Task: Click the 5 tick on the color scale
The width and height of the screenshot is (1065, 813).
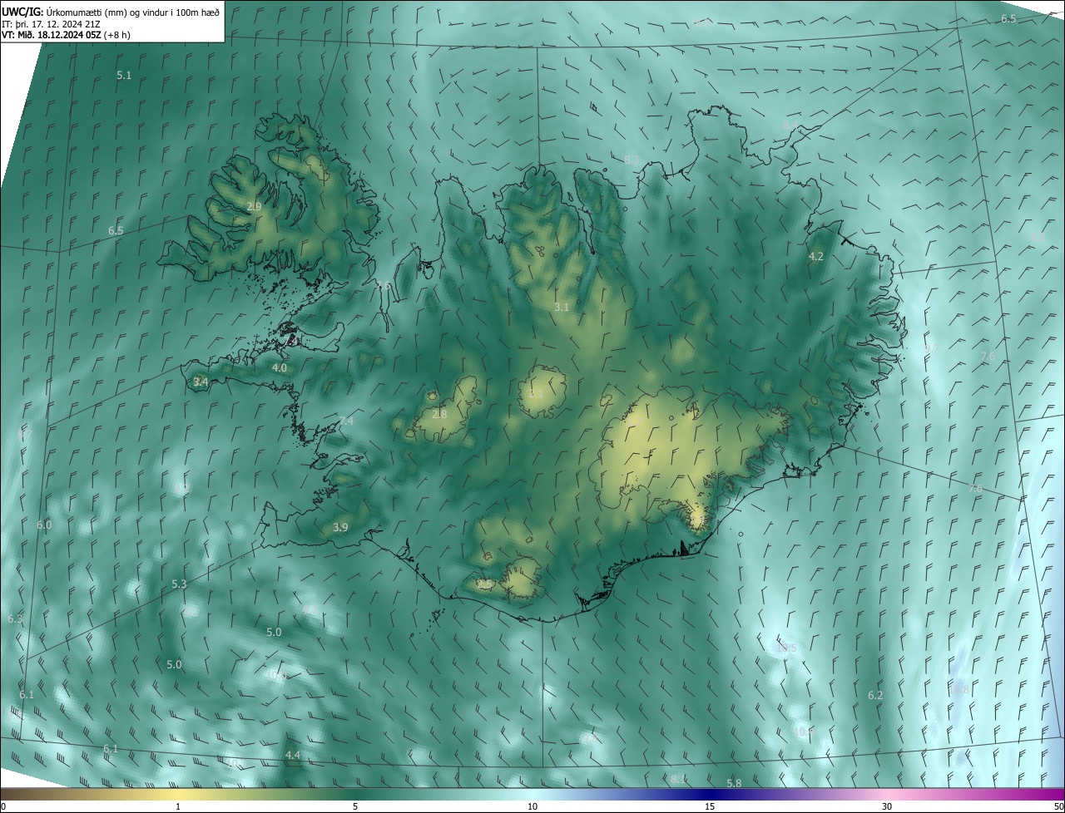Action: click(355, 807)
